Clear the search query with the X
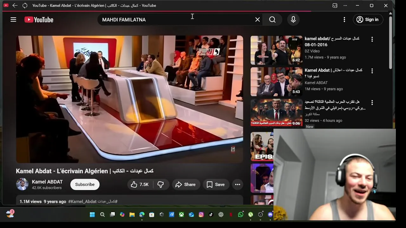Image resolution: width=406 pixels, height=228 pixels. [x=258, y=20]
